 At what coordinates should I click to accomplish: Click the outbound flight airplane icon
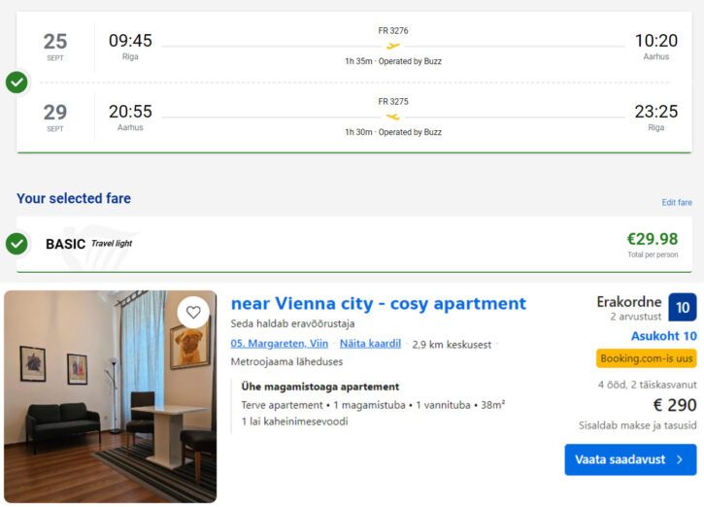(392, 46)
